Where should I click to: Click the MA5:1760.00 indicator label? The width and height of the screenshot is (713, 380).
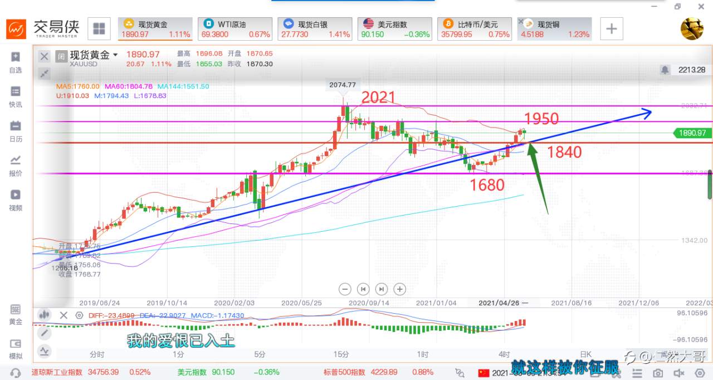(78, 86)
